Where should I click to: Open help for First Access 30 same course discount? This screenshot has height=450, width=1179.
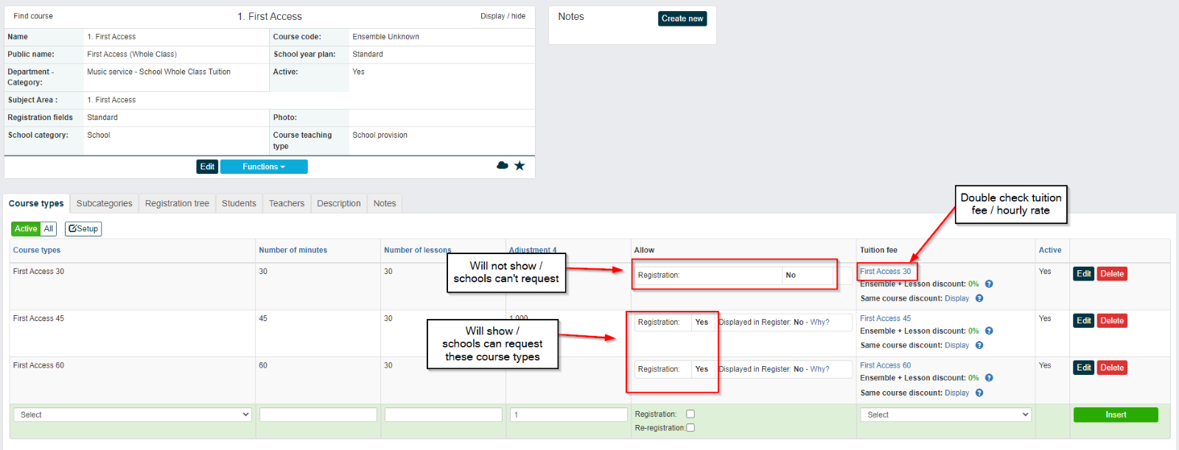[979, 298]
